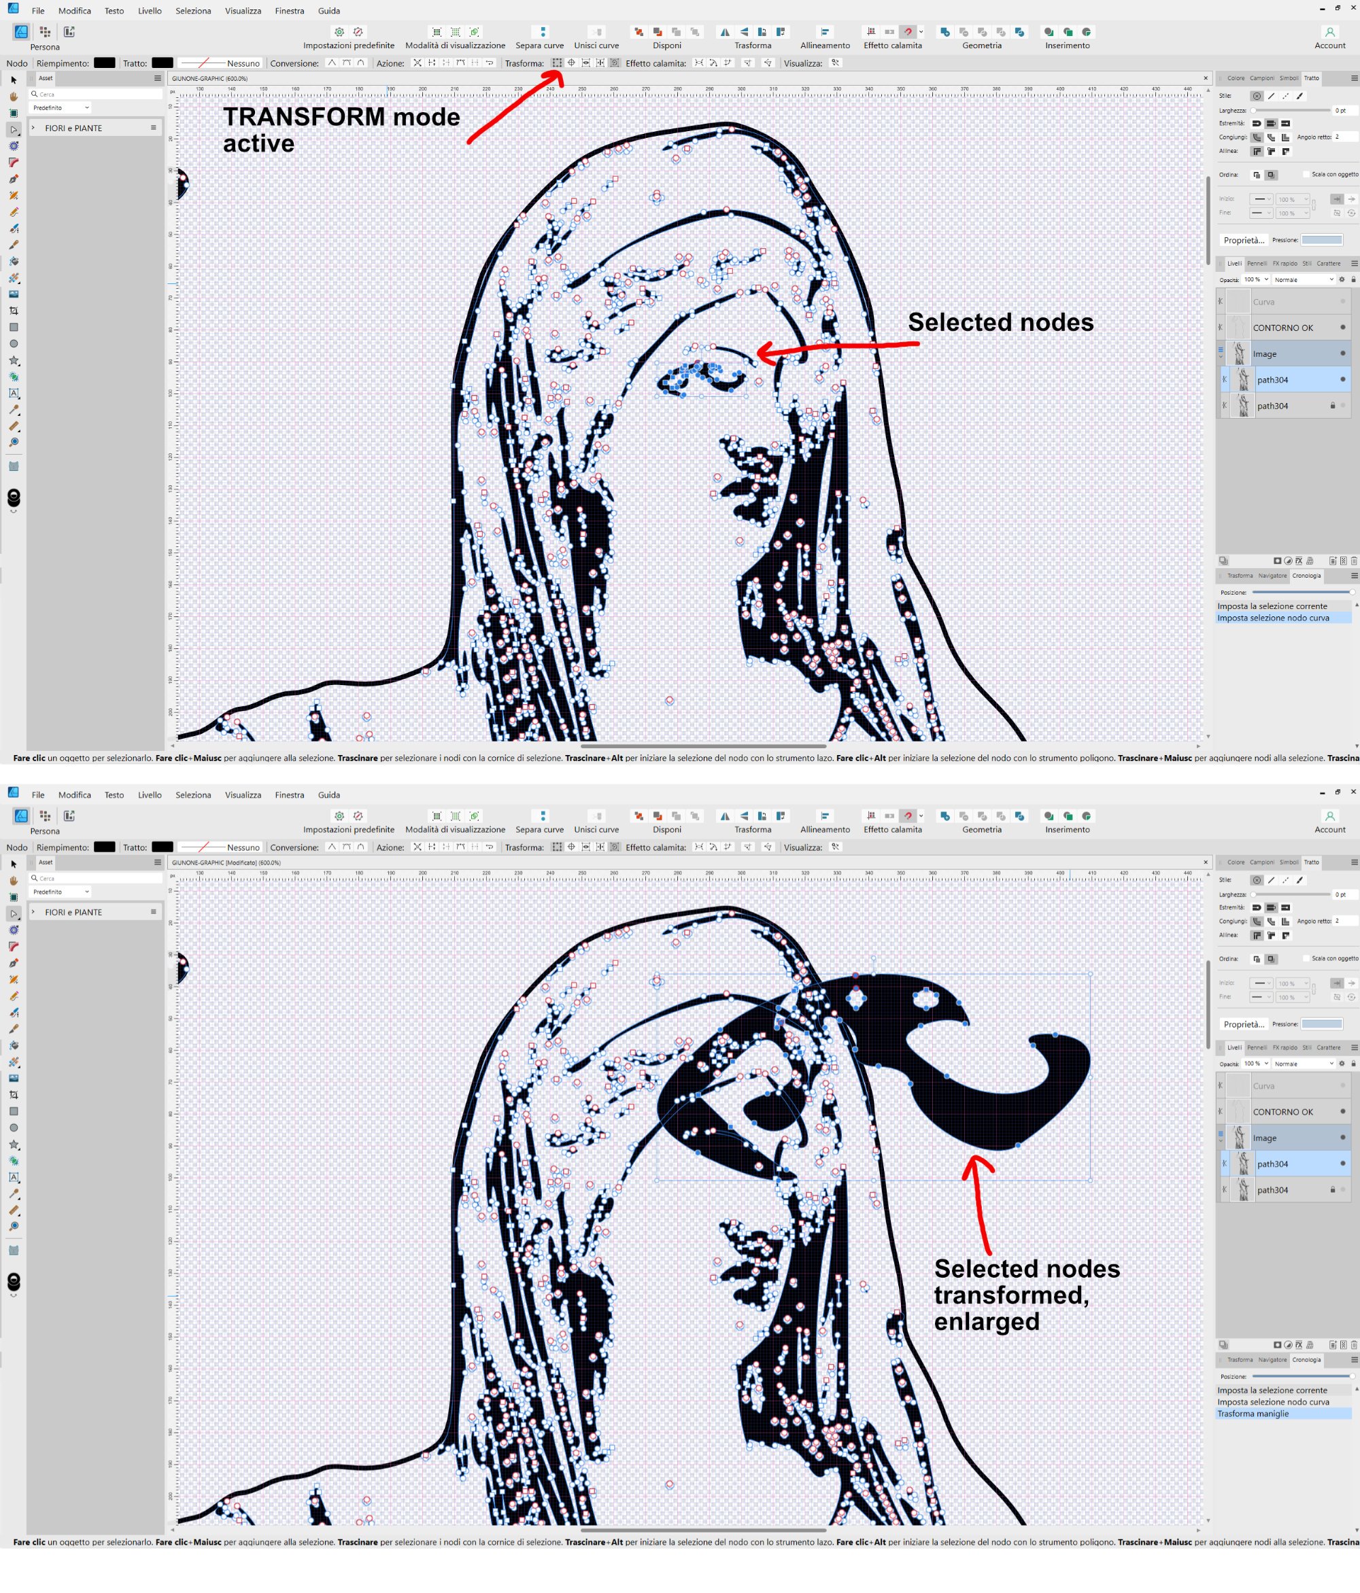Toggle Curva layer visibility dot, upper window
The height and width of the screenshot is (1593, 1360).
tap(1343, 301)
